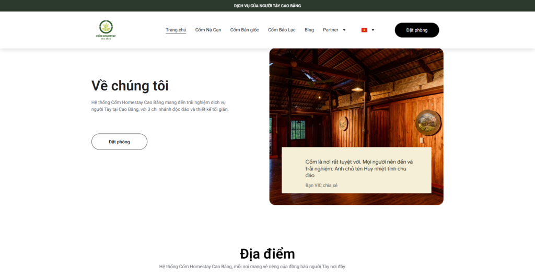Click the outlined Đặt phòng button
The image size is (535, 275).
click(x=119, y=142)
